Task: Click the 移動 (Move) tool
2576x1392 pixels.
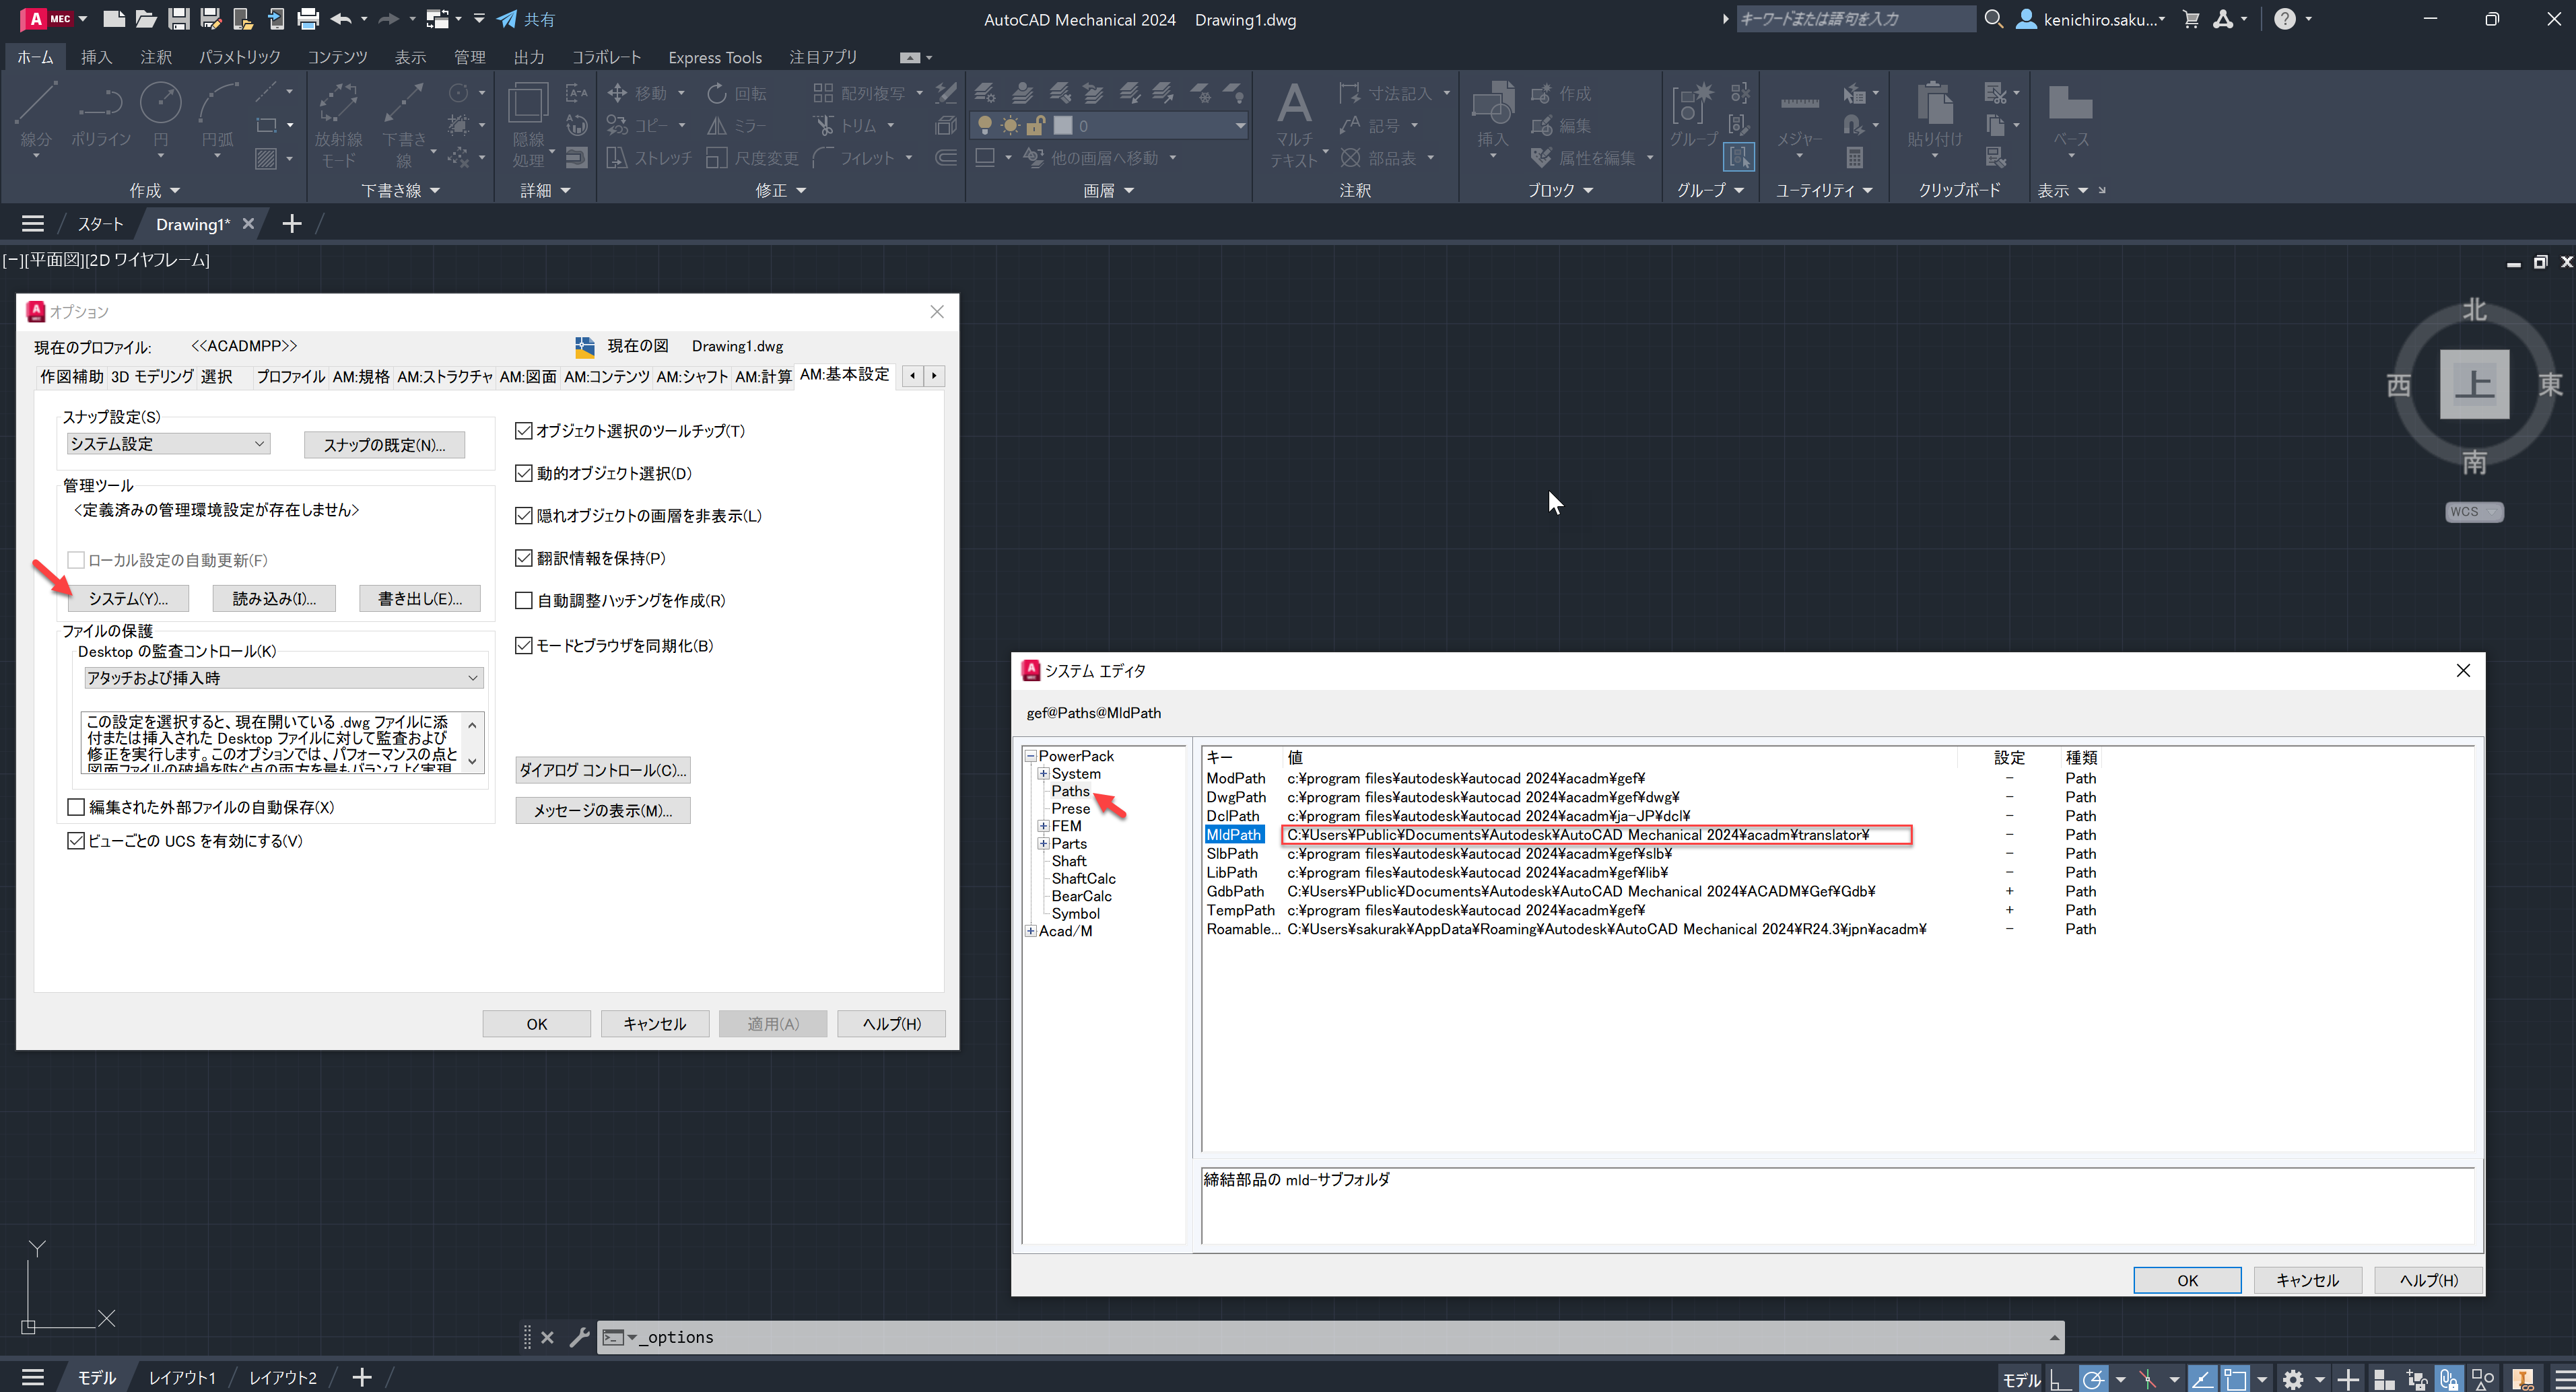Action: point(637,93)
